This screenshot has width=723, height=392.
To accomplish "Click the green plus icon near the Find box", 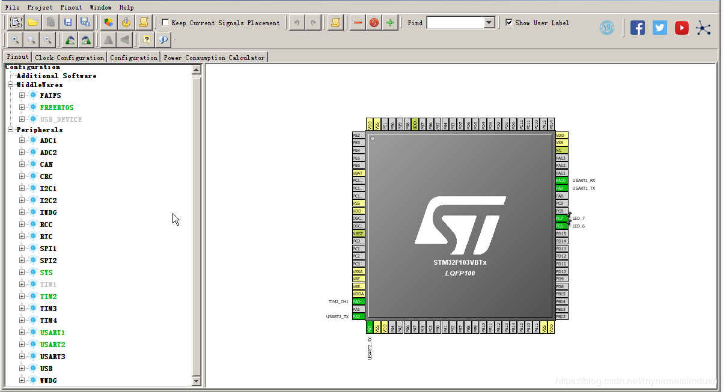I will (390, 22).
